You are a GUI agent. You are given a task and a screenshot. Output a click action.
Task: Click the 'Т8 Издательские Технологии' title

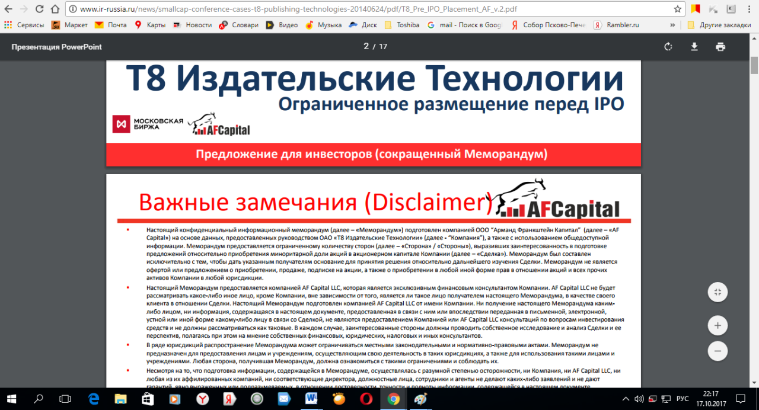(374, 79)
